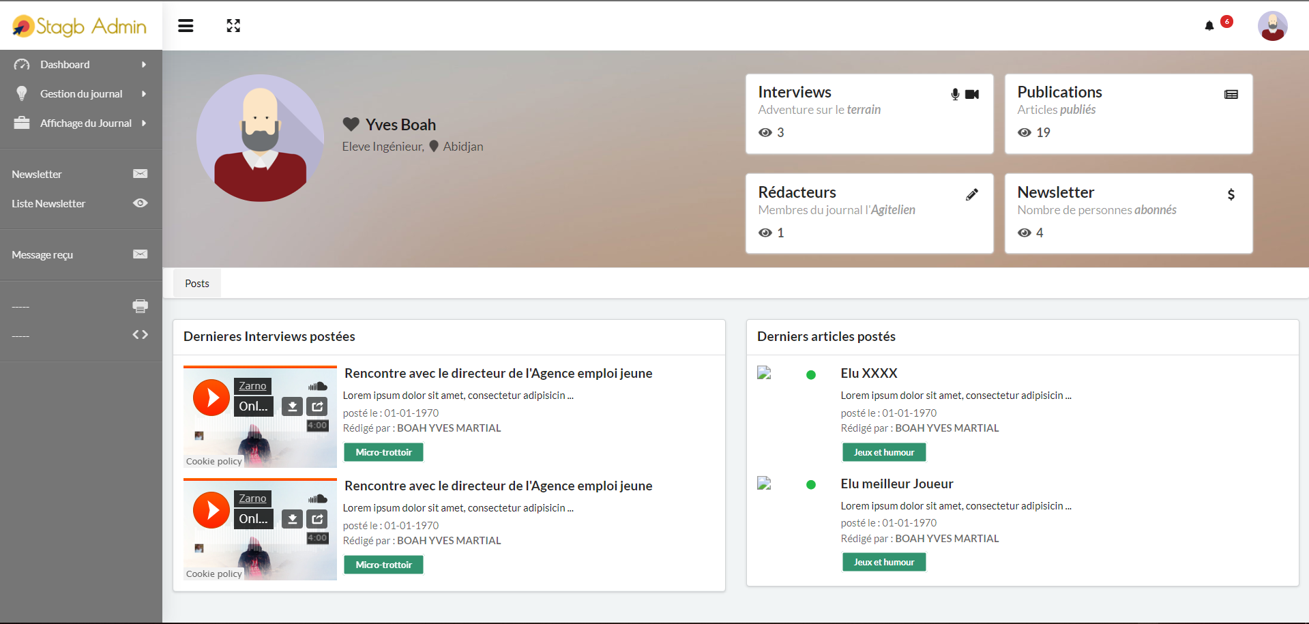The height and width of the screenshot is (624, 1309).
Task: Expand the Gestion du journal submenu arrow
Action: click(x=144, y=94)
